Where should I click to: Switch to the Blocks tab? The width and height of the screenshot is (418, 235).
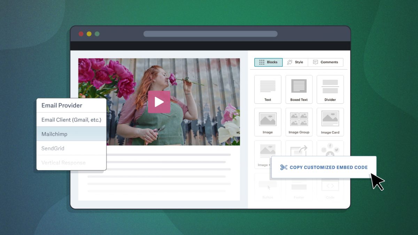click(x=268, y=62)
